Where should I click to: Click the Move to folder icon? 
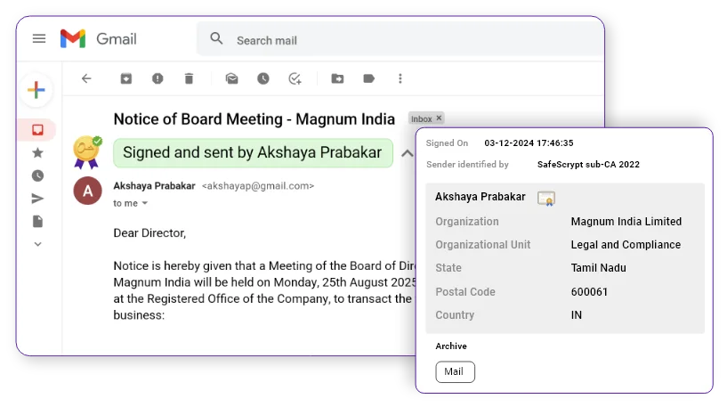(x=337, y=78)
